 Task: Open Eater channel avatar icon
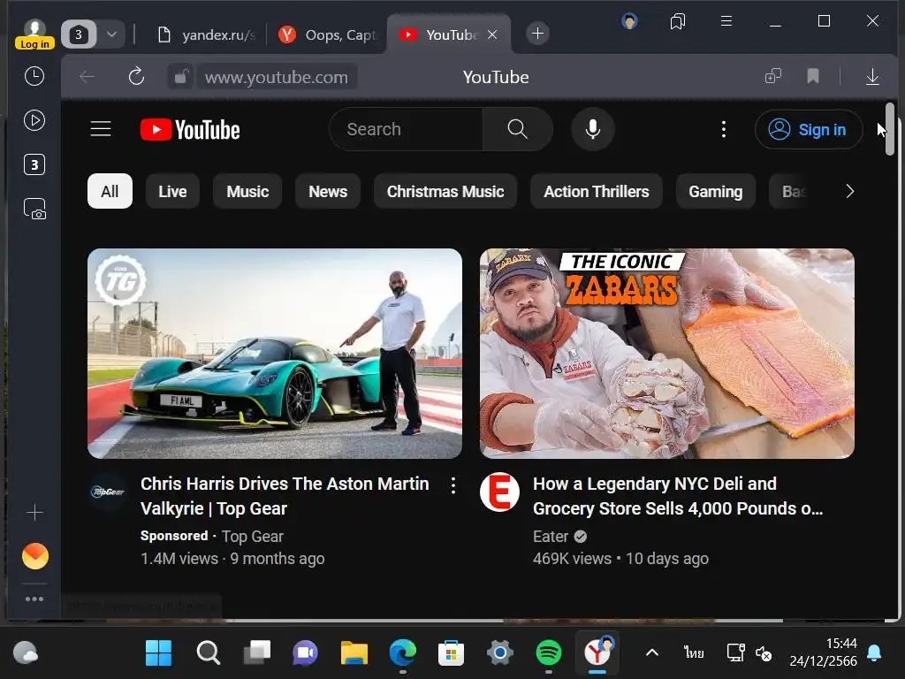[500, 492]
